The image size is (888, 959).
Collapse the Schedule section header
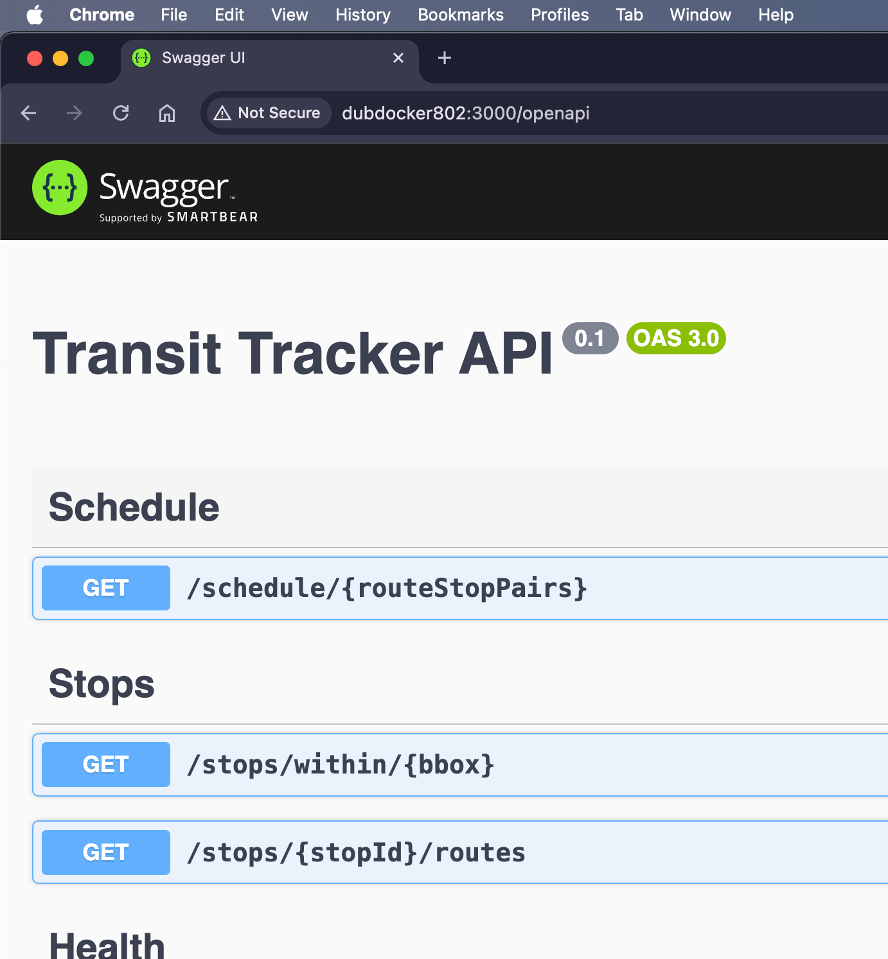tap(134, 507)
